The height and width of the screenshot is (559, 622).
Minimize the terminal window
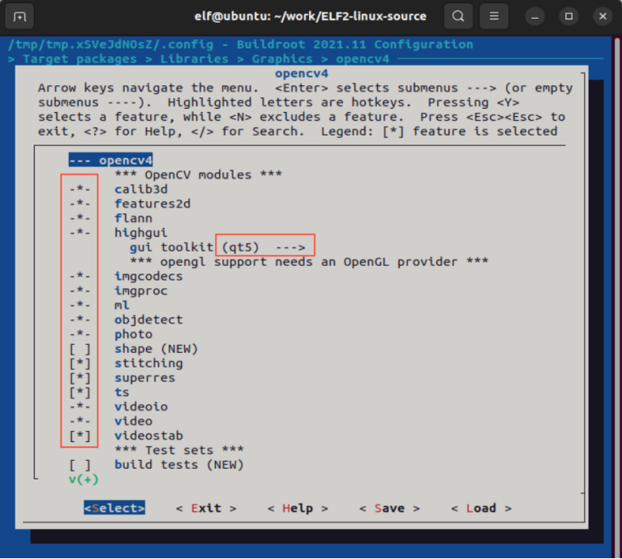(534, 17)
